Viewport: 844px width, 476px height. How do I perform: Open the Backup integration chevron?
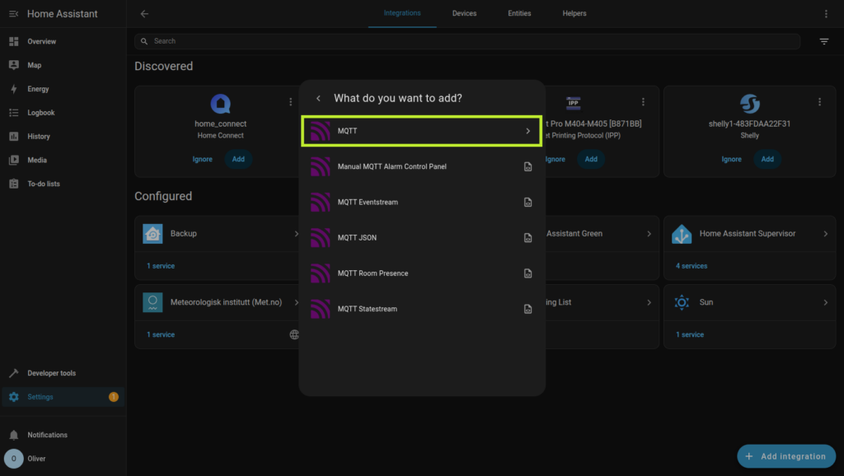296,234
